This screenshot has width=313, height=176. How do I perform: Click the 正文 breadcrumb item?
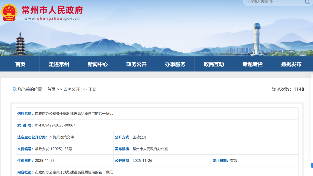coord(92,89)
